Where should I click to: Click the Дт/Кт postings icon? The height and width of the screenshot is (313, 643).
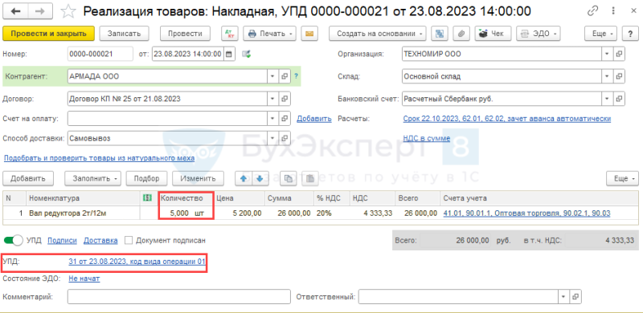pyautogui.click(x=230, y=34)
